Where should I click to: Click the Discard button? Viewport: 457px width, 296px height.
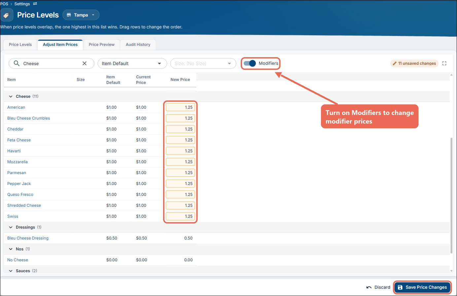coord(378,287)
